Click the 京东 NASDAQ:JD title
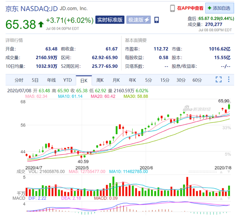 (32, 9)
